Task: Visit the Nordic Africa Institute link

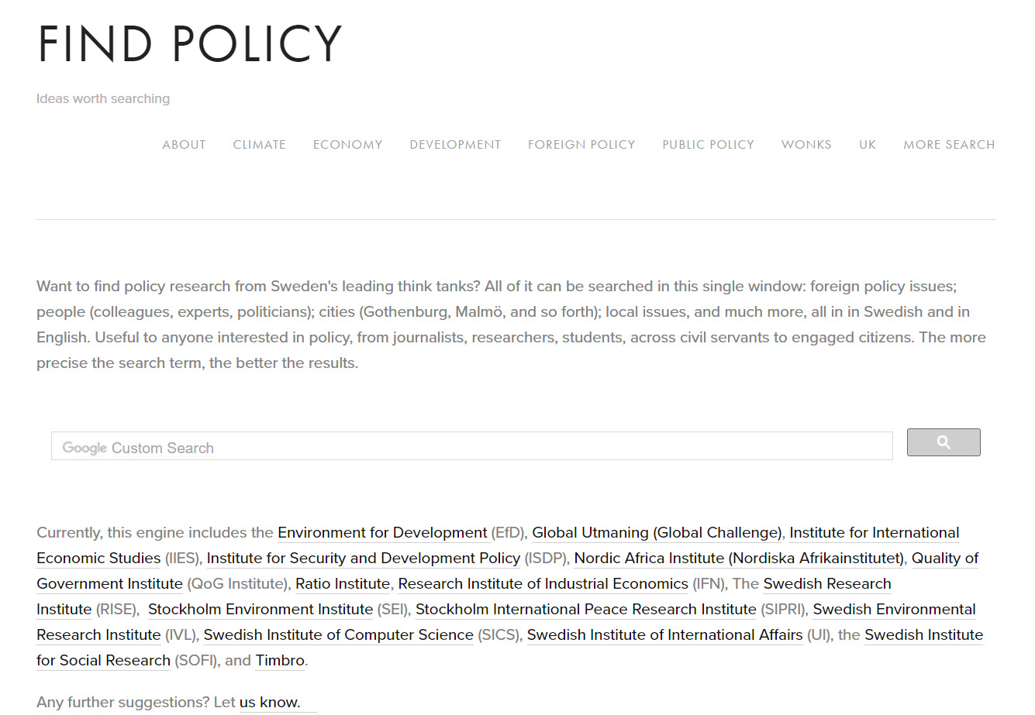Action: (x=739, y=559)
